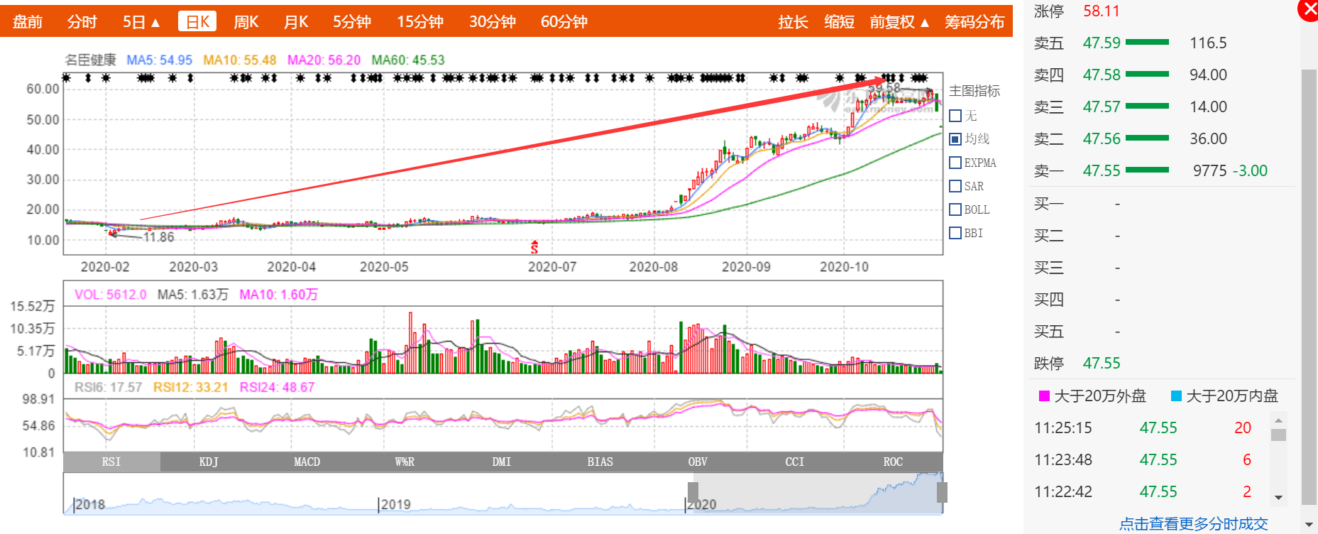This screenshot has width=1318, height=534.
Task: Enable the SAR indicator checkbox
Action: pyautogui.click(x=955, y=186)
